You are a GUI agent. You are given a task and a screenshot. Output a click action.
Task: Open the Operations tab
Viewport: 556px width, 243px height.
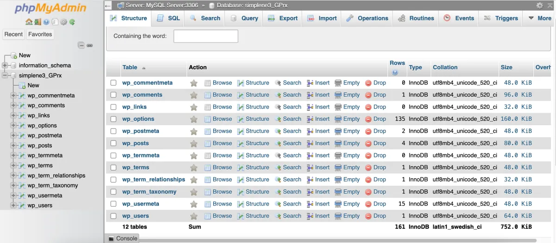coord(367,18)
